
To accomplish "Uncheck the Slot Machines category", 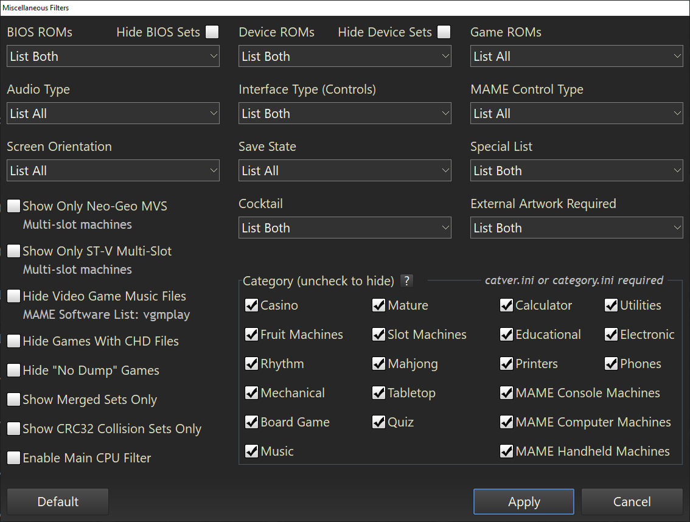I will point(379,335).
